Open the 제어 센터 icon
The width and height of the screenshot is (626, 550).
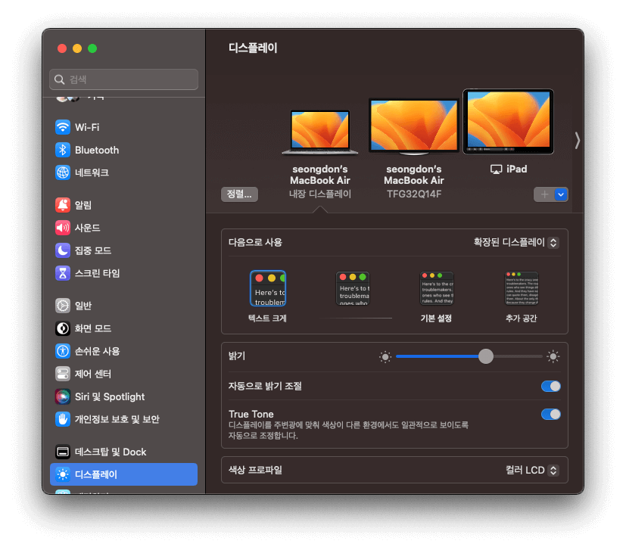click(63, 374)
